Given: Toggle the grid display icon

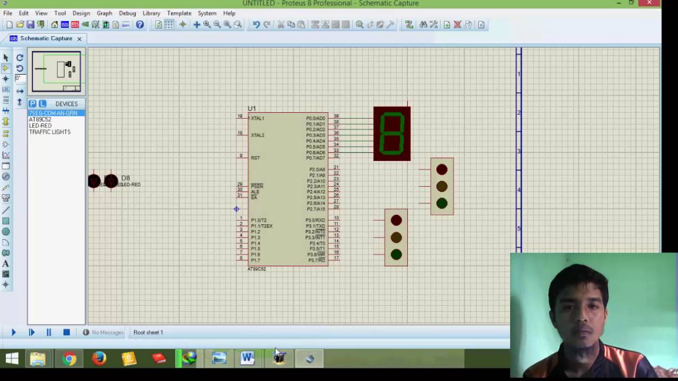Looking at the screenshot, I should click(168, 24).
